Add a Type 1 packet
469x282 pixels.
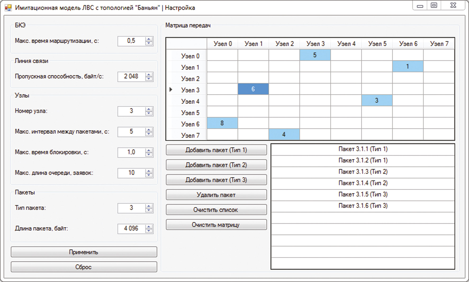click(216, 150)
